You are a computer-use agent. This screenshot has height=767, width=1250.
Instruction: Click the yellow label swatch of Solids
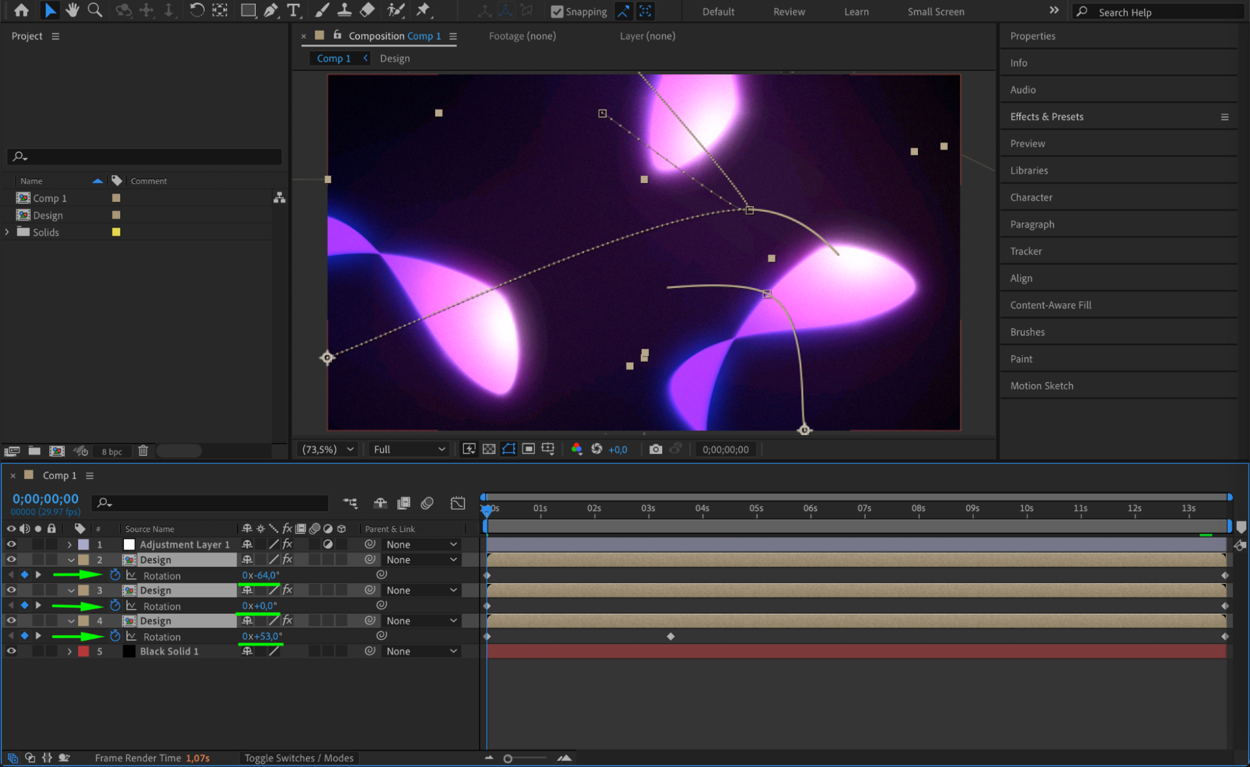(x=116, y=232)
